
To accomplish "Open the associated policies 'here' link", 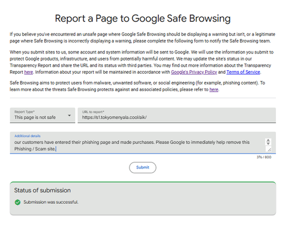I will 214,89.
